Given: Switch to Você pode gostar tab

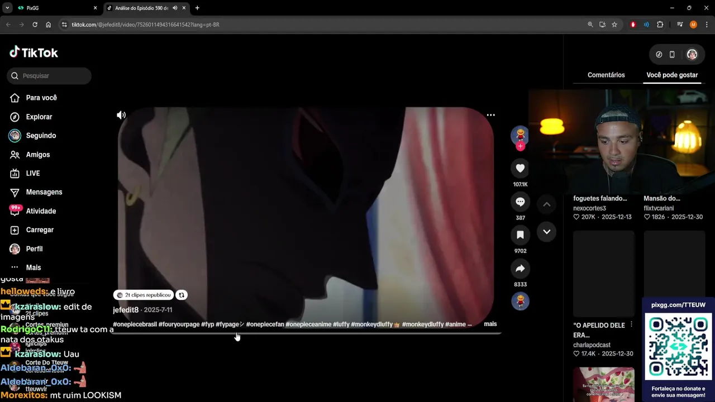Looking at the screenshot, I should click(x=672, y=75).
